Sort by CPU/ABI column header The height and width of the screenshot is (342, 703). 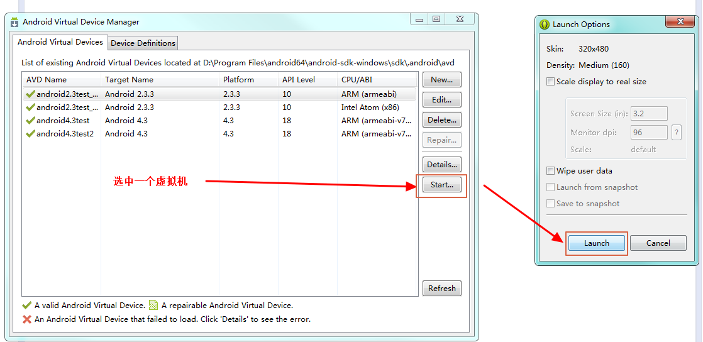(x=377, y=80)
